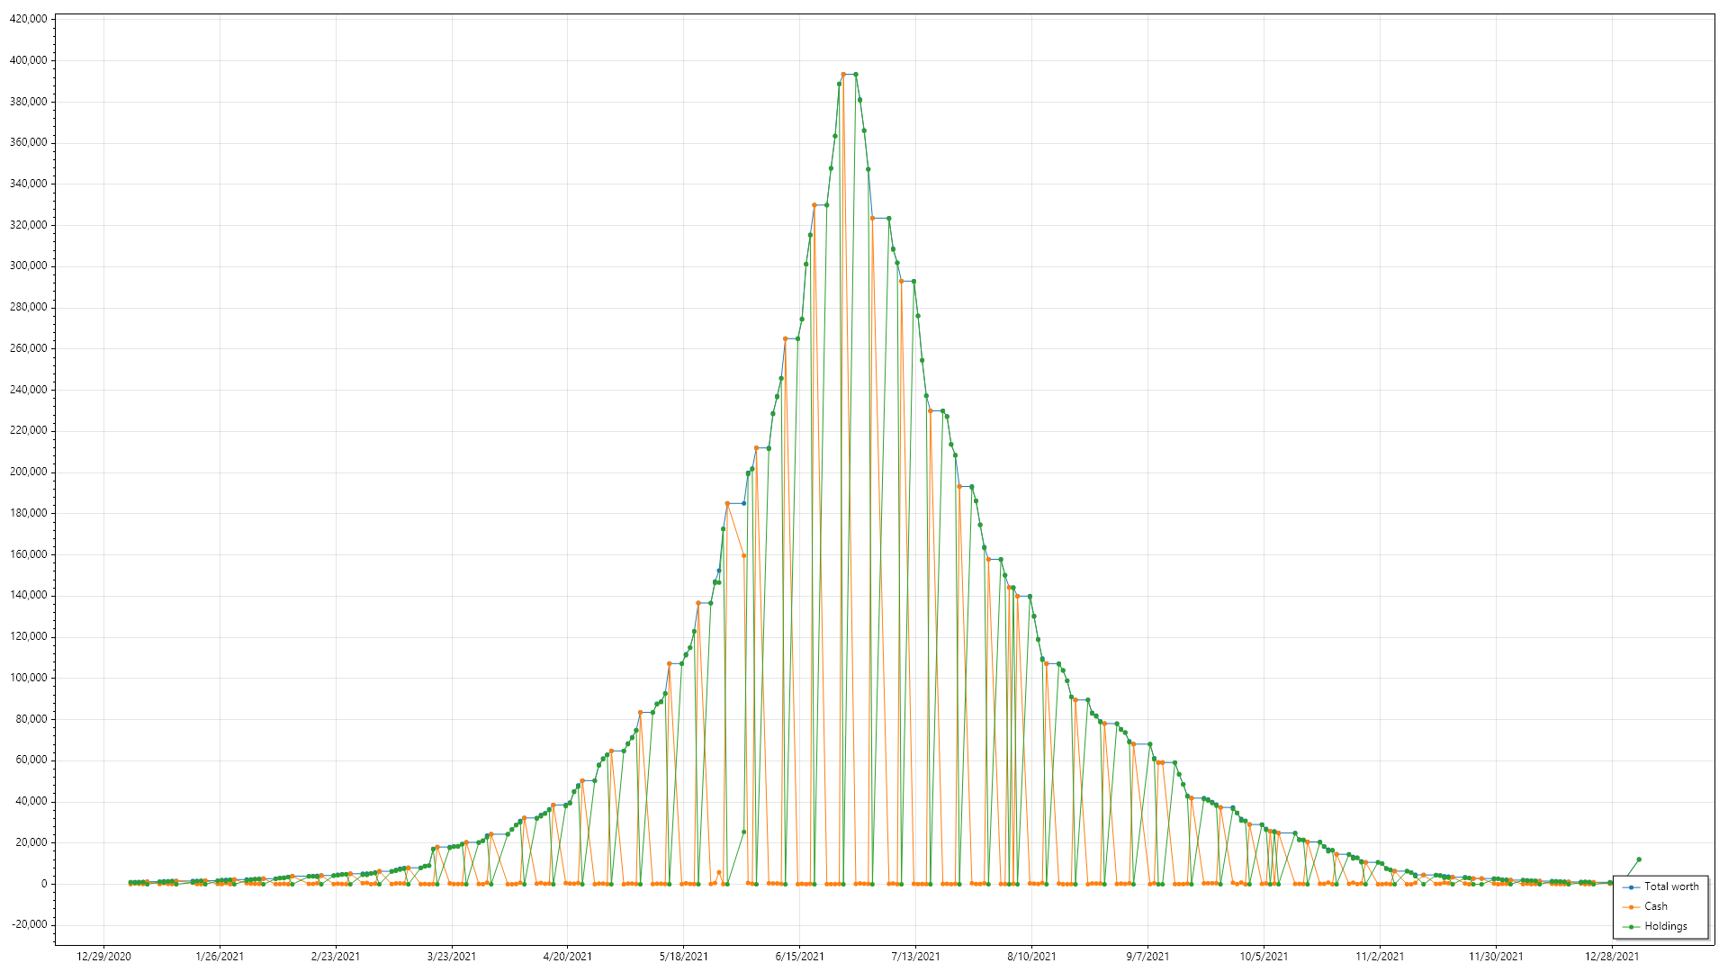Select the -20,000 y-axis label
Image resolution: width=1728 pixels, height=972 pixels.
28,924
